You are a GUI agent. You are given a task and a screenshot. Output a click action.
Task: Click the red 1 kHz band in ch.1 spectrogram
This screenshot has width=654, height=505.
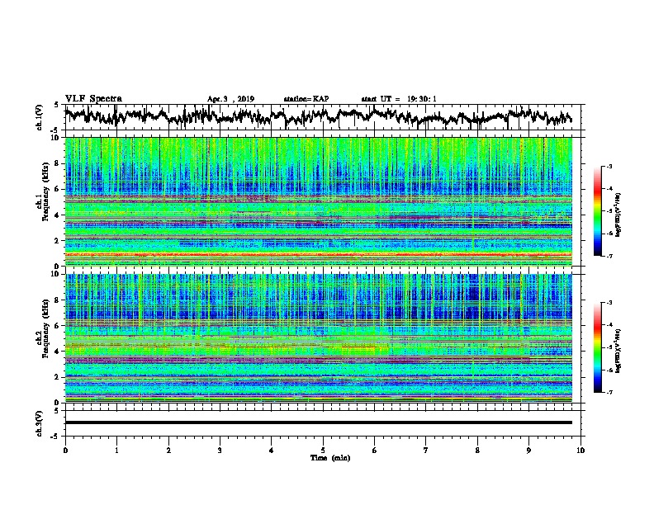(318, 254)
